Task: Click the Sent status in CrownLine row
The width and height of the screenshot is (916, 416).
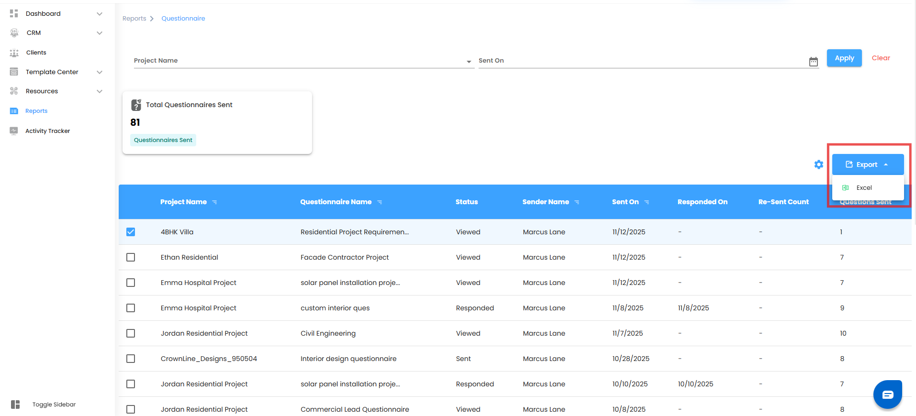Action: tap(463, 359)
